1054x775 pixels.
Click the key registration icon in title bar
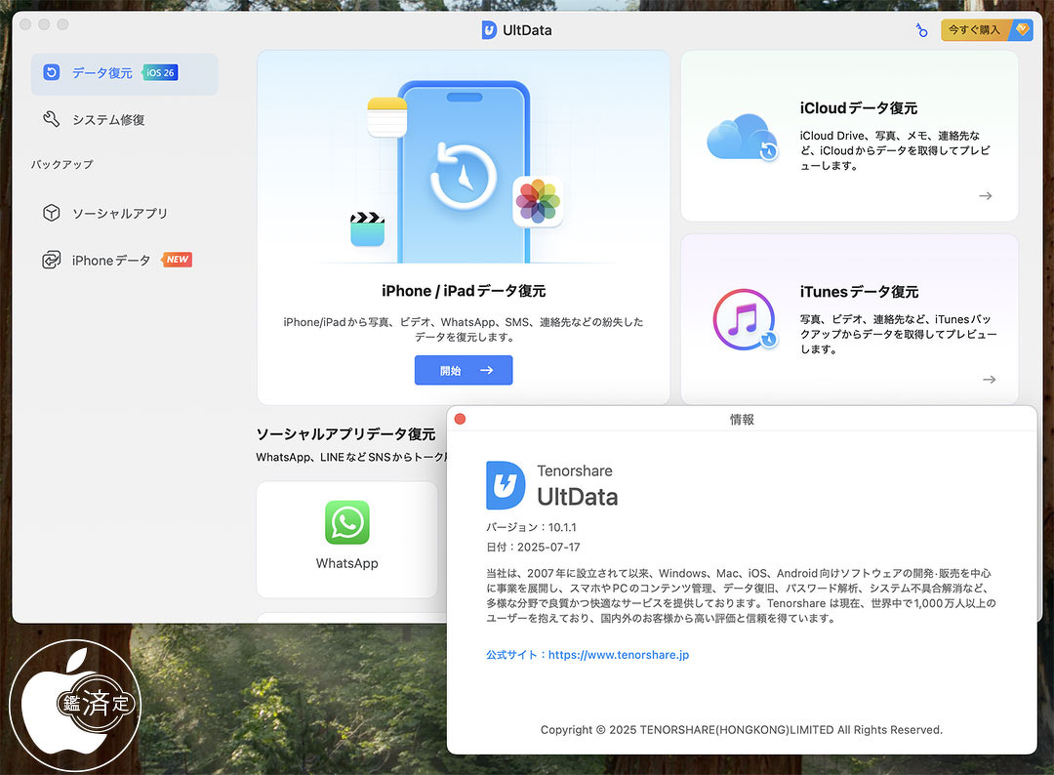(x=921, y=30)
